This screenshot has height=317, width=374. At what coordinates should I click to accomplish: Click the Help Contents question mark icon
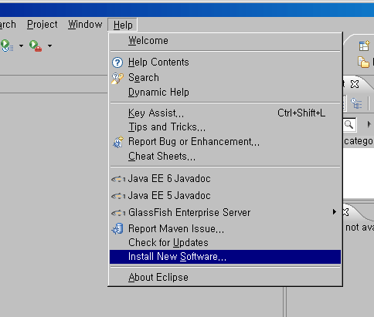[117, 62]
